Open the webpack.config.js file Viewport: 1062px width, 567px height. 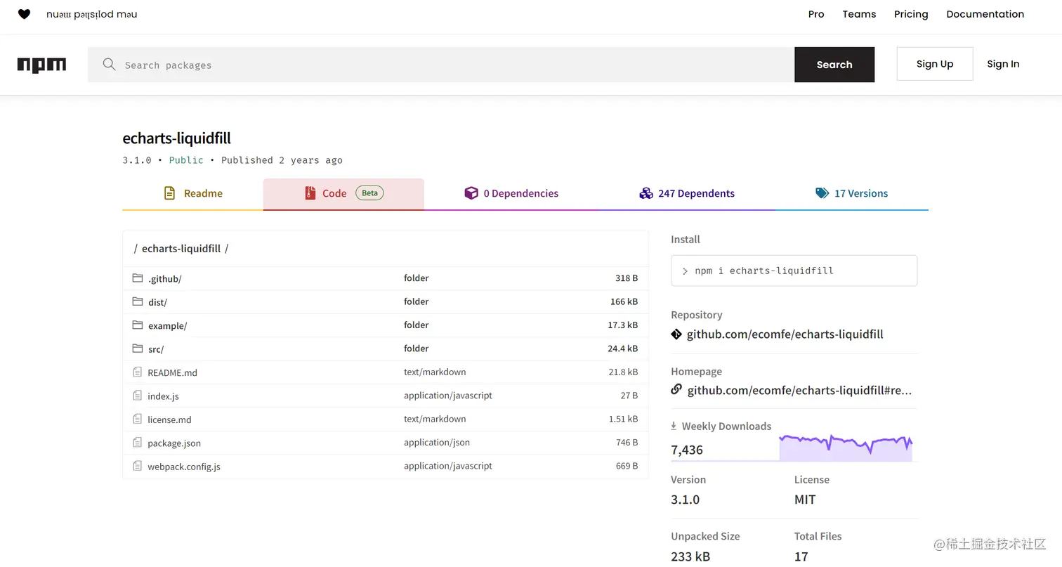184,467
